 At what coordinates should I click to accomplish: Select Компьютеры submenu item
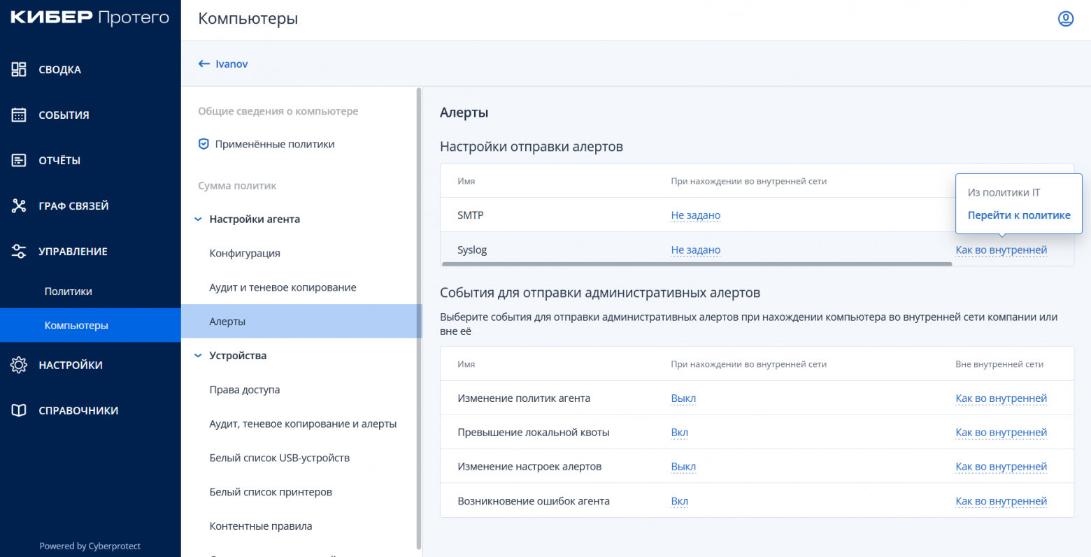(90, 325)
